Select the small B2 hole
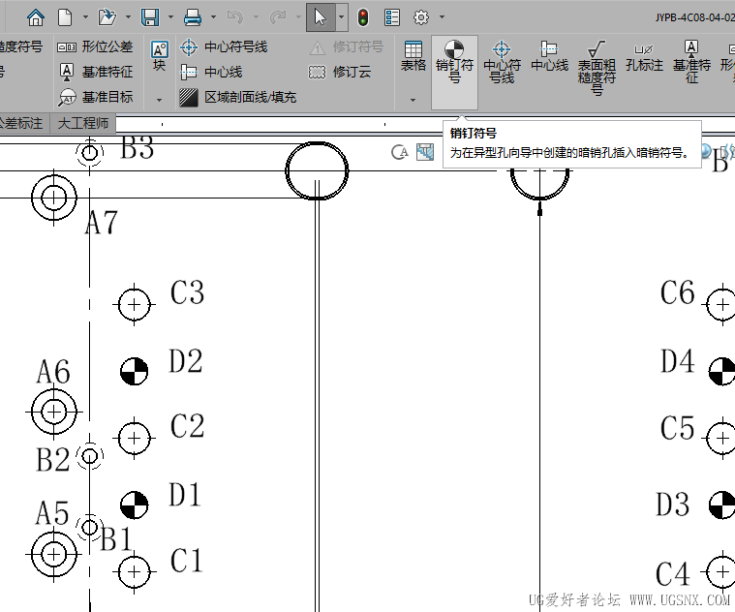This screenshot has width=735, height=612. coord(89,455)
